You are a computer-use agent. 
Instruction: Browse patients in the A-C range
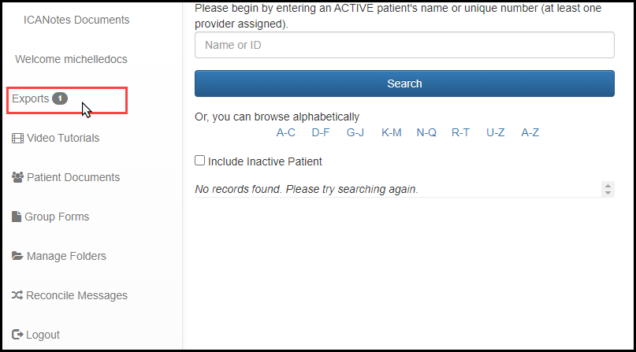[x=286, y=132]
